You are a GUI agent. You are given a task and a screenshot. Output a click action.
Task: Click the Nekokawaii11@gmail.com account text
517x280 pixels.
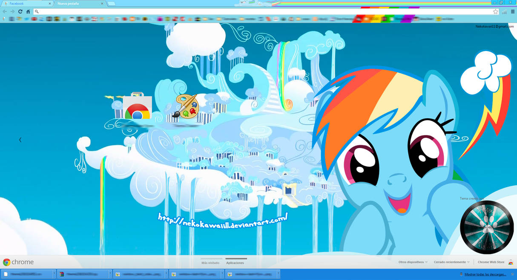point(494,26)
